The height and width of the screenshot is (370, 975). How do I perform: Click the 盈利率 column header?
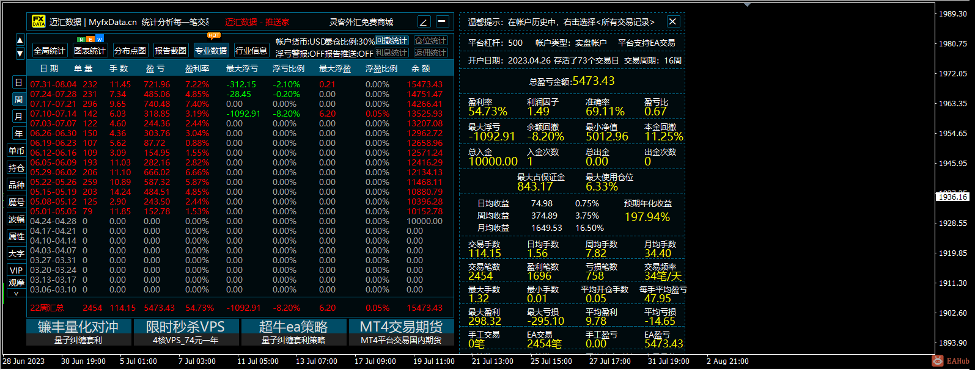[x=197, y=68]
